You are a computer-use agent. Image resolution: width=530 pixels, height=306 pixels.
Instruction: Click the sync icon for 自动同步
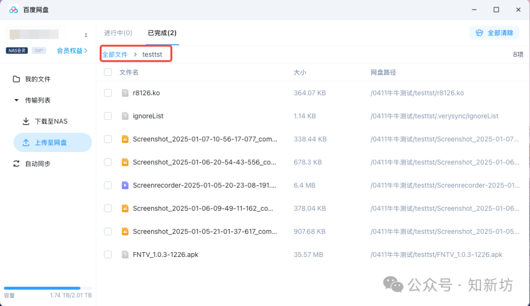(x=17, y=164)
